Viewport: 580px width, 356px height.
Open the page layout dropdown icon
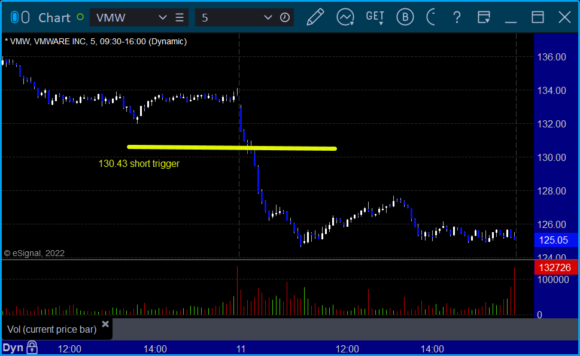(484, 17)
